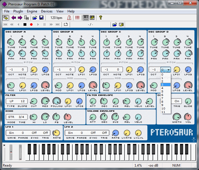
Task: Open the program list icon
Action: click(27, 18)
